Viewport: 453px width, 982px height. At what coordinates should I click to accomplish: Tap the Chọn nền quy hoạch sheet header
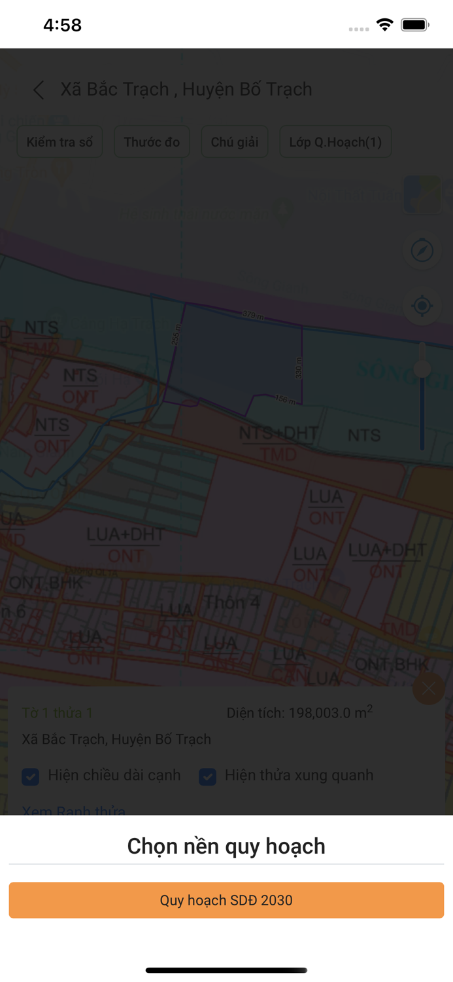pyautogui.click(x=226, y=846)
